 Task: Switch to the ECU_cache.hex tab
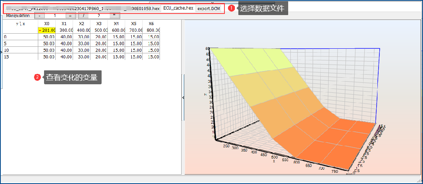pyautogui.click(x=178, y=8)
